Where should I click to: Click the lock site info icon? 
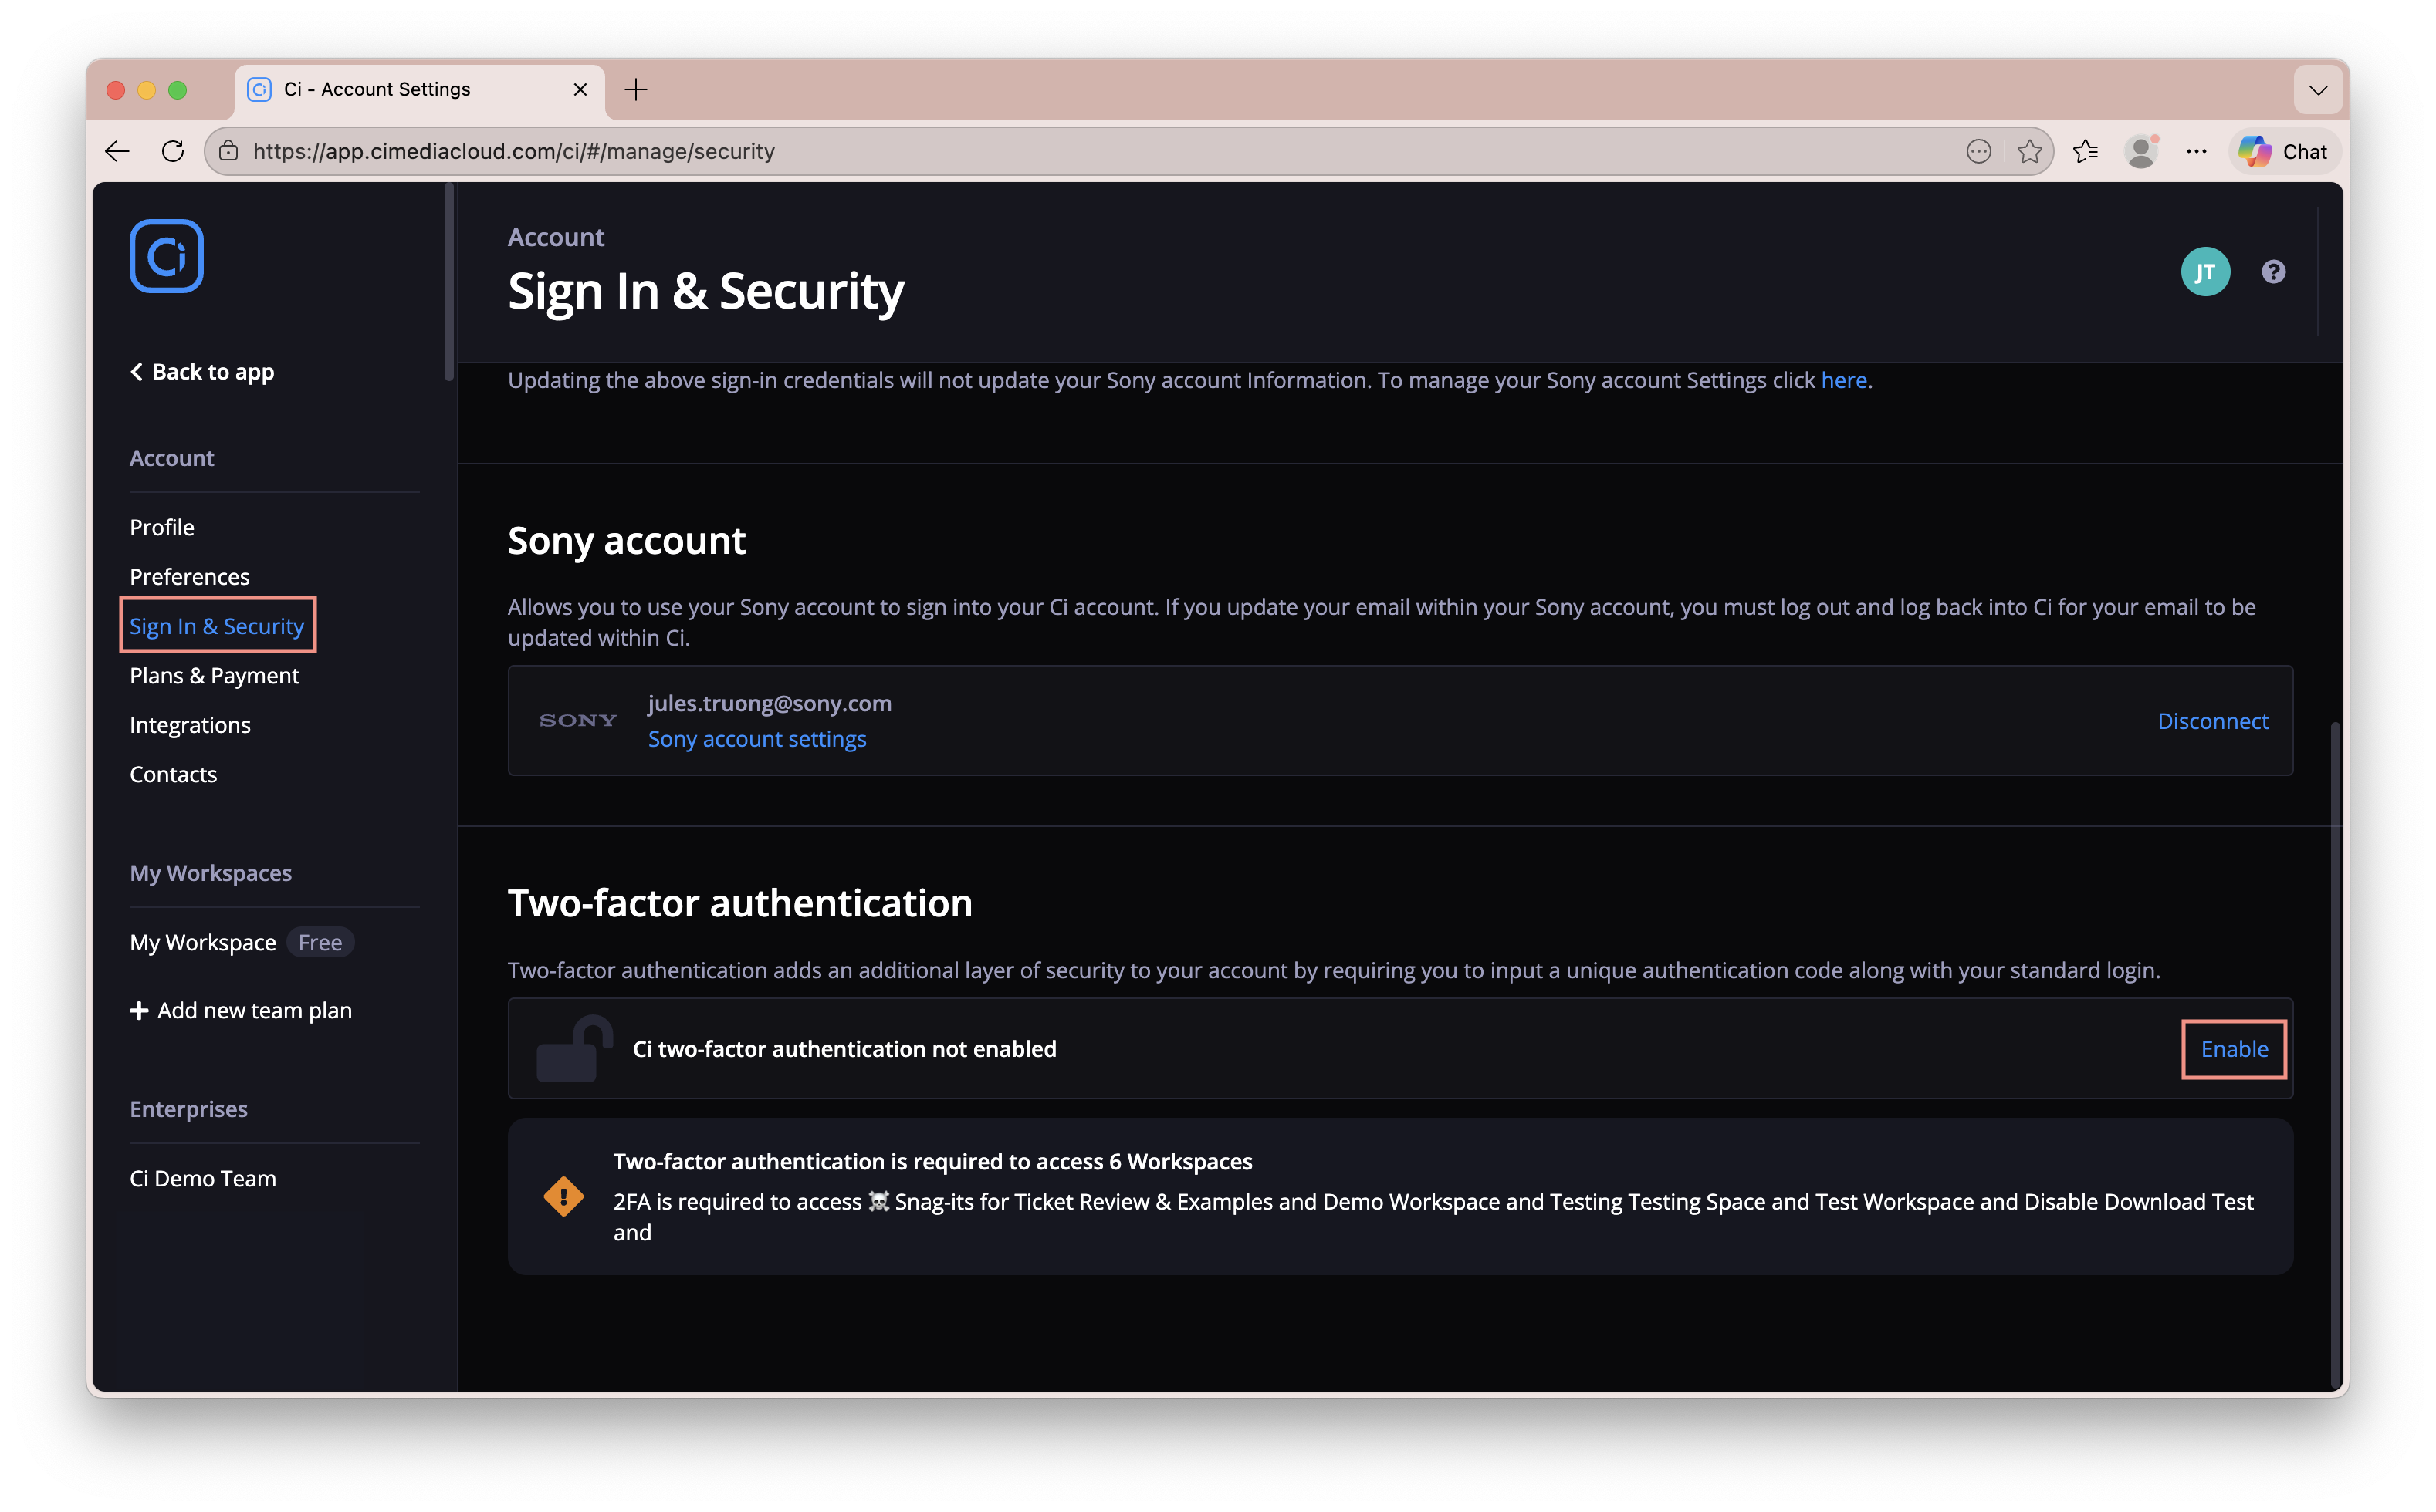229,151
